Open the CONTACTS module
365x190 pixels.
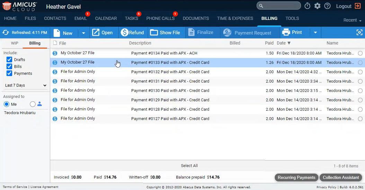(55, 18)
